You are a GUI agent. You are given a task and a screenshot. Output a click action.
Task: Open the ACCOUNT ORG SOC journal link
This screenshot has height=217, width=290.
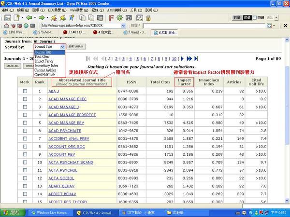67,147
